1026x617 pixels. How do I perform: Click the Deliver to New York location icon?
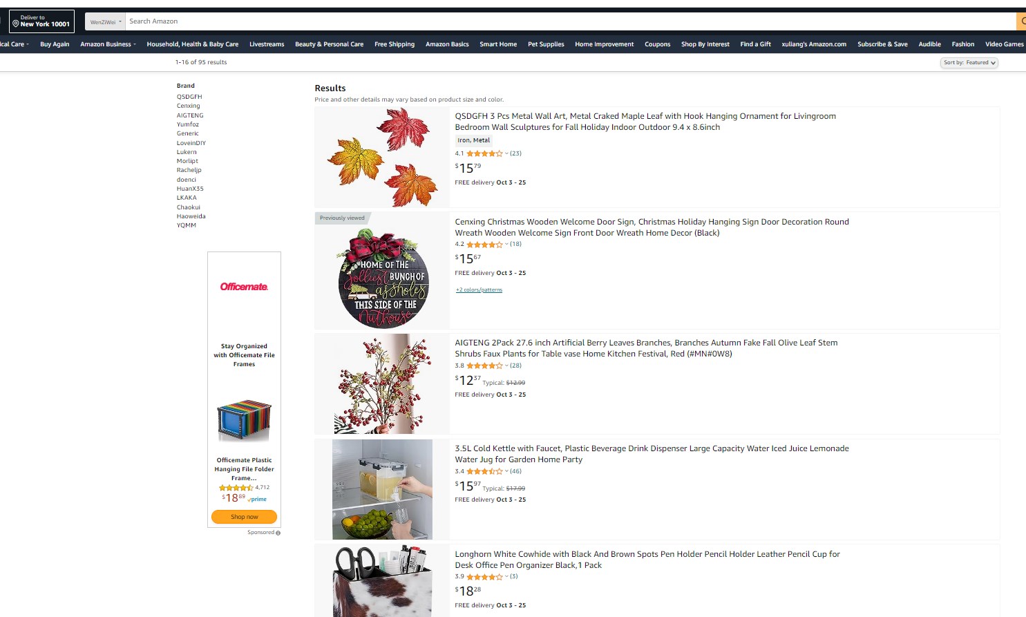point(16,23)
